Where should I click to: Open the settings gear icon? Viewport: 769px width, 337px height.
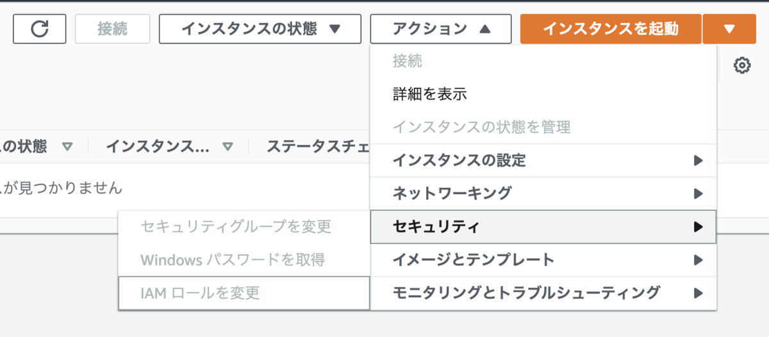(x=742, y=65)
